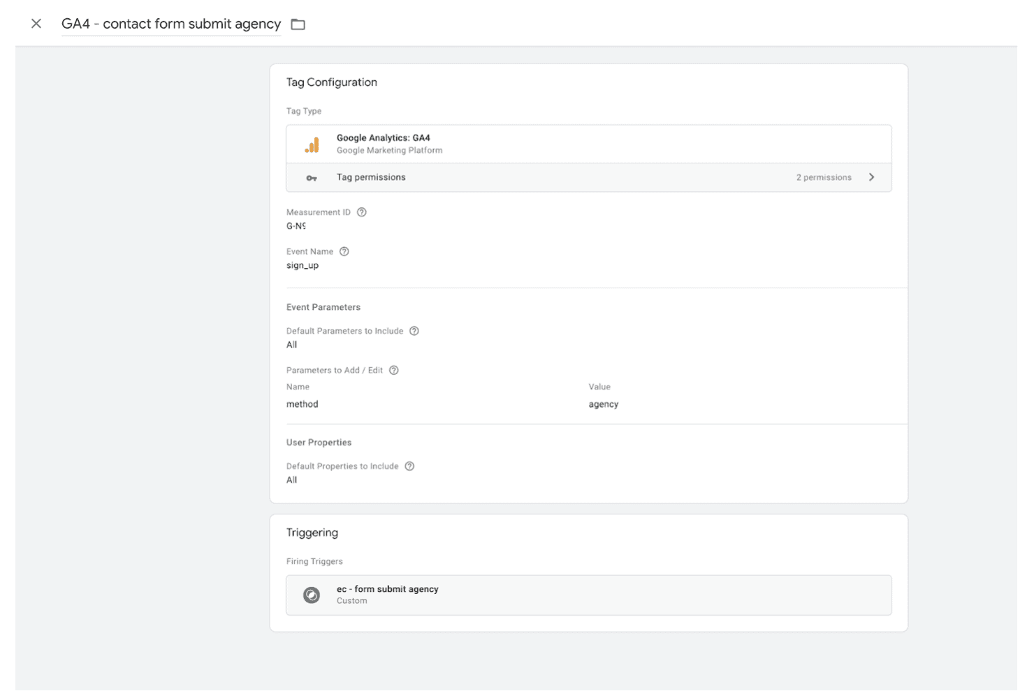The image size is (1034, 698).
Task: Click the Tag Configuration heading
Action: coord(332,82)
